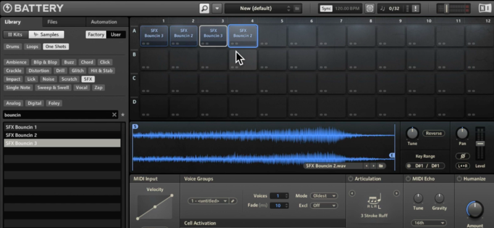
Task: Clear the bouncin search with the X icon
Action: [x=114, y=115]
